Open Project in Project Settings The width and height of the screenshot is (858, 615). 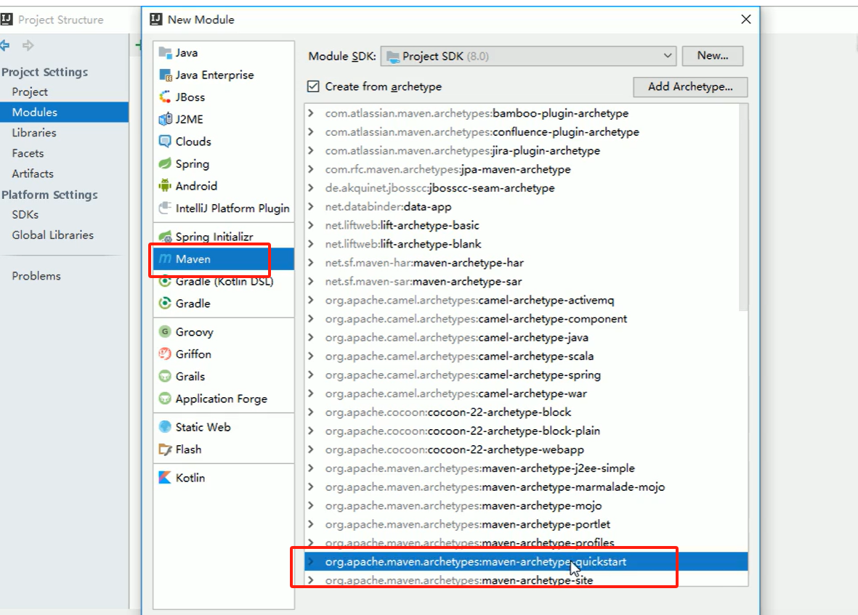pos(30,91)
